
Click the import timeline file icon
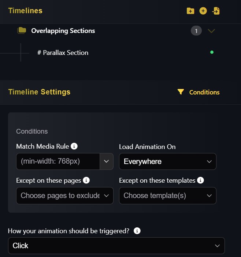pyautogui.click(x=216, y=11)
